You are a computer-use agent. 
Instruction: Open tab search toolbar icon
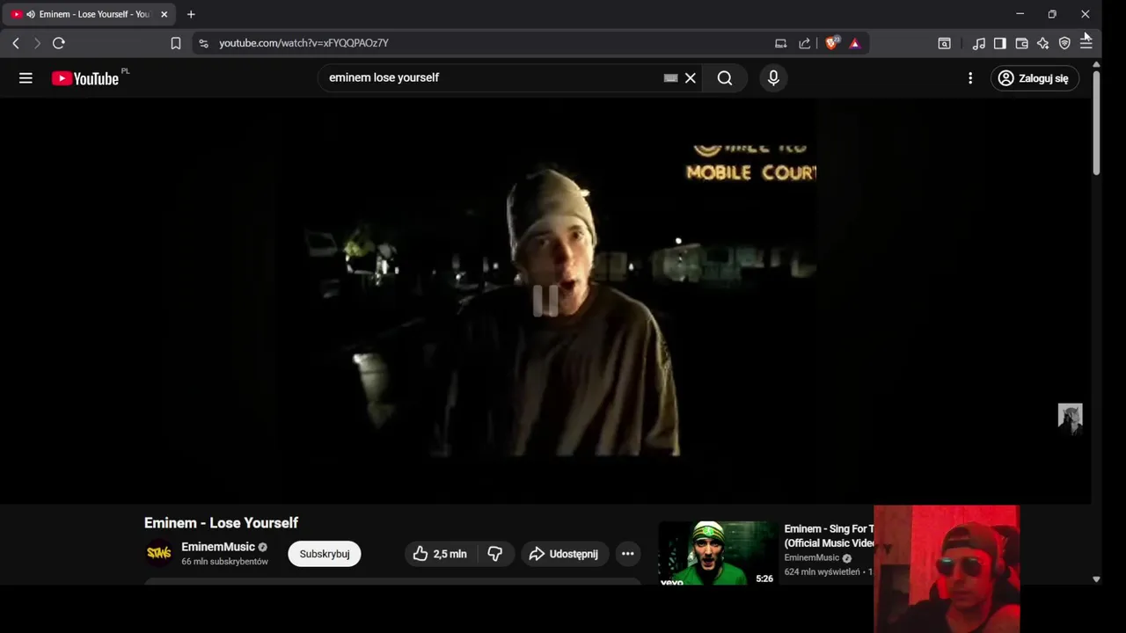(x=944, y=43)
